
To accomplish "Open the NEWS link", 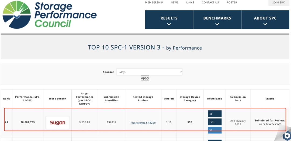I will pos(175,2).
